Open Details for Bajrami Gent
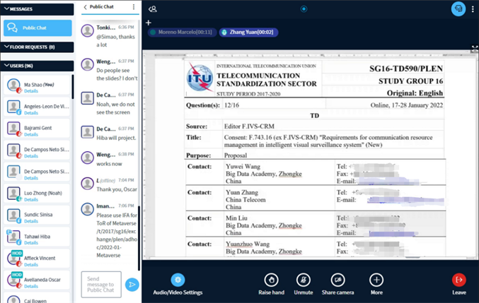Screen dimensions: 479x303 [31, 134]
